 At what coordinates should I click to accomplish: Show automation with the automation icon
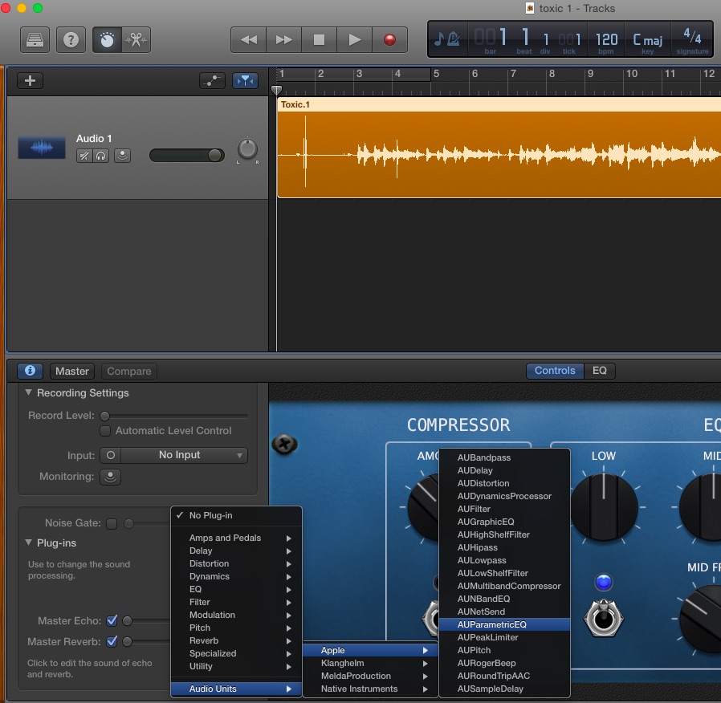[210, 80]
